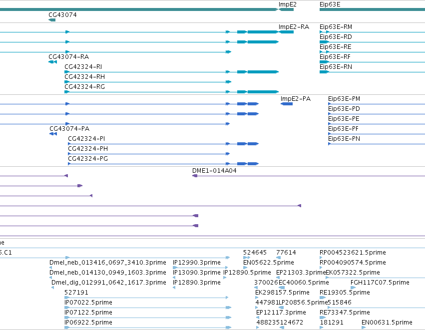Select the RE73347.5prime EST label
Viewport: 425px width, 330px height.
pos(345,313)
